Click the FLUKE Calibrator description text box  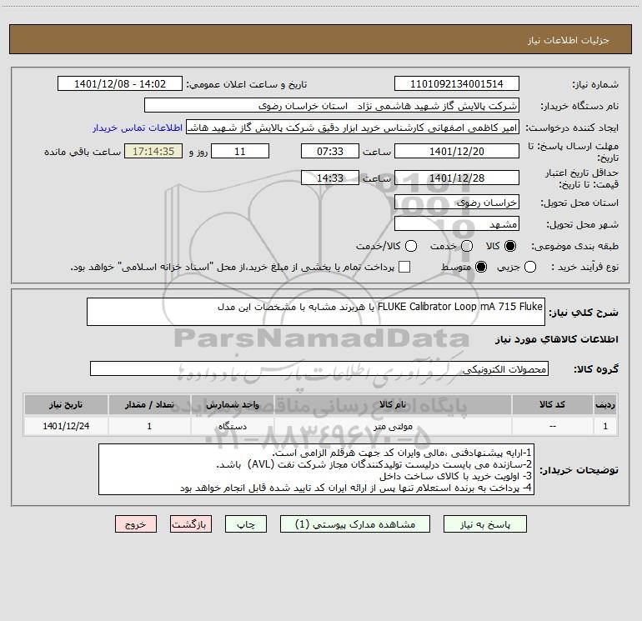coord(316,312)
